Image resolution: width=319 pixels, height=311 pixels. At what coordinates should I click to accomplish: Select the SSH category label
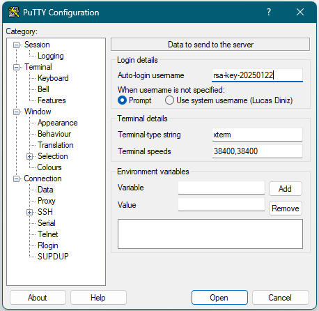pos(45,212)
